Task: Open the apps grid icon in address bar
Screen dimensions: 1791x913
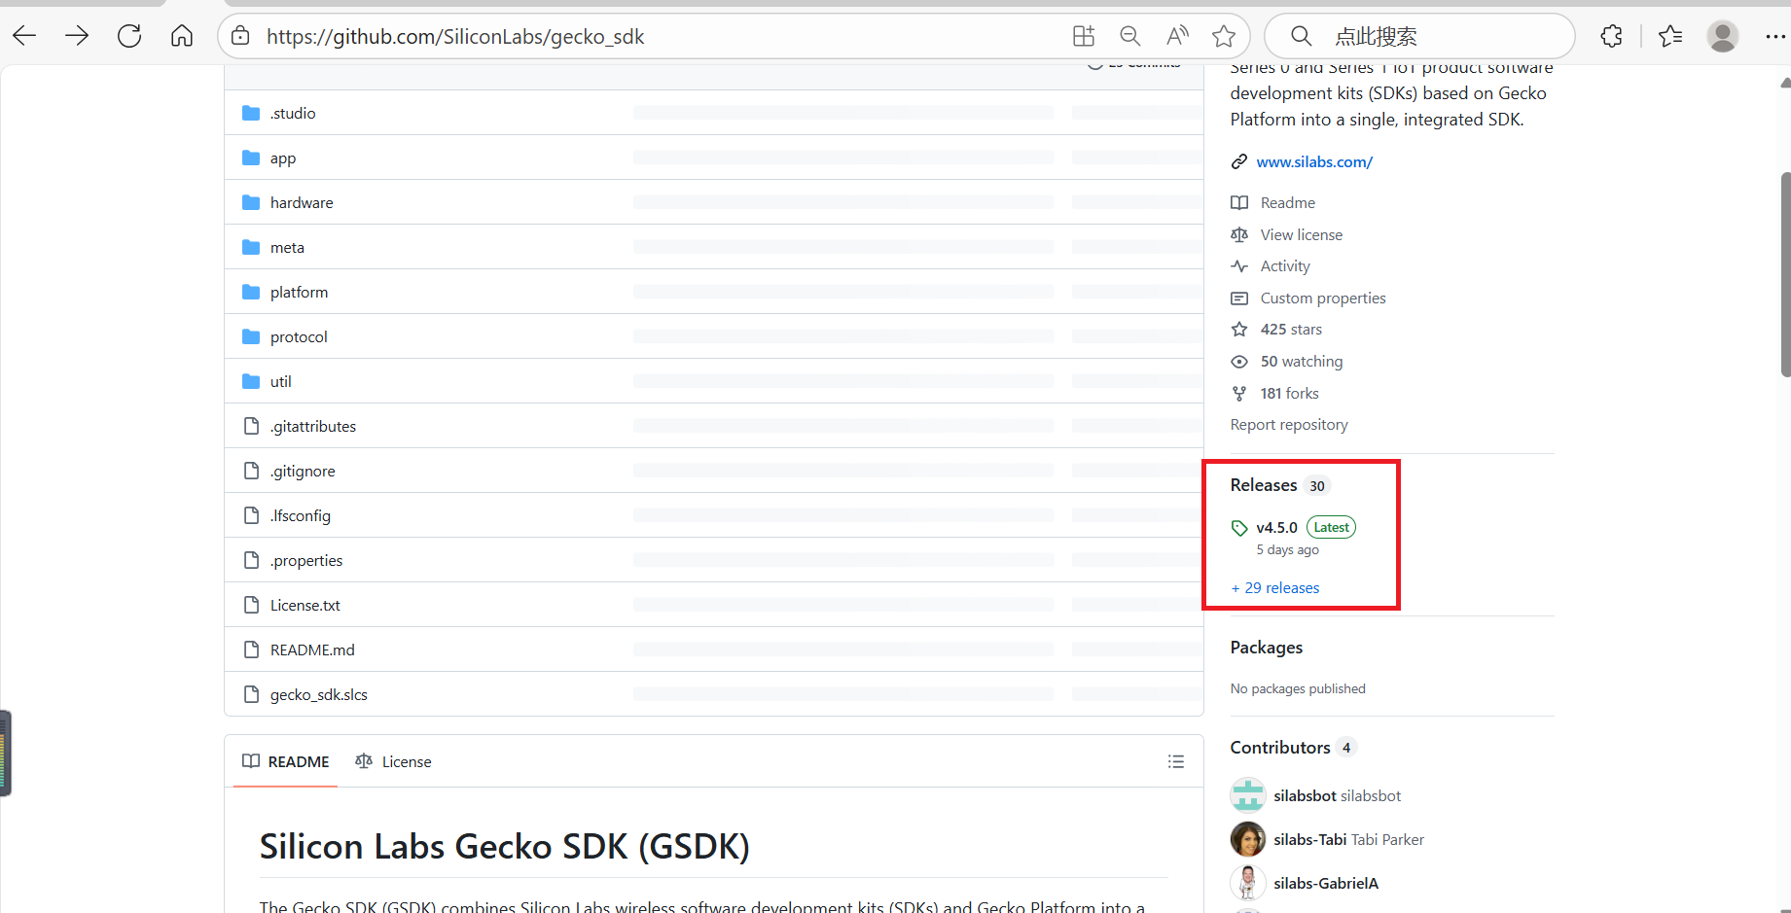Action: pyautogui.click(x=1084, y=37)
